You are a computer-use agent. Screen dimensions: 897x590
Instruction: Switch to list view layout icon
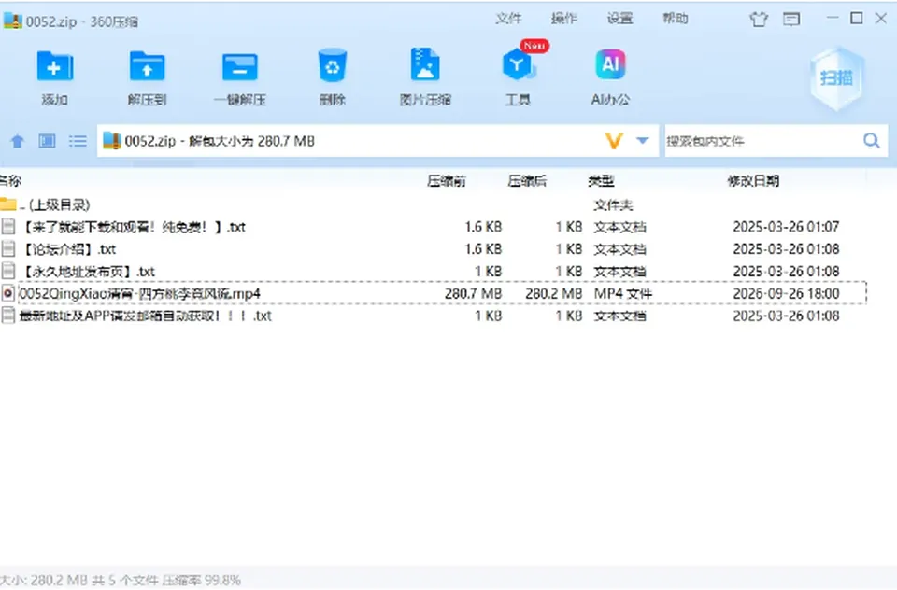point(78,141)
